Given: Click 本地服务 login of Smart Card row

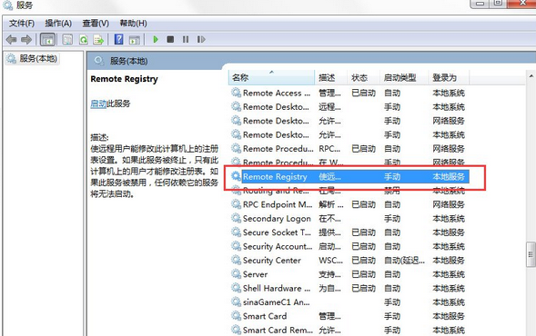Looking at the screenshot, I should point(449,316).
